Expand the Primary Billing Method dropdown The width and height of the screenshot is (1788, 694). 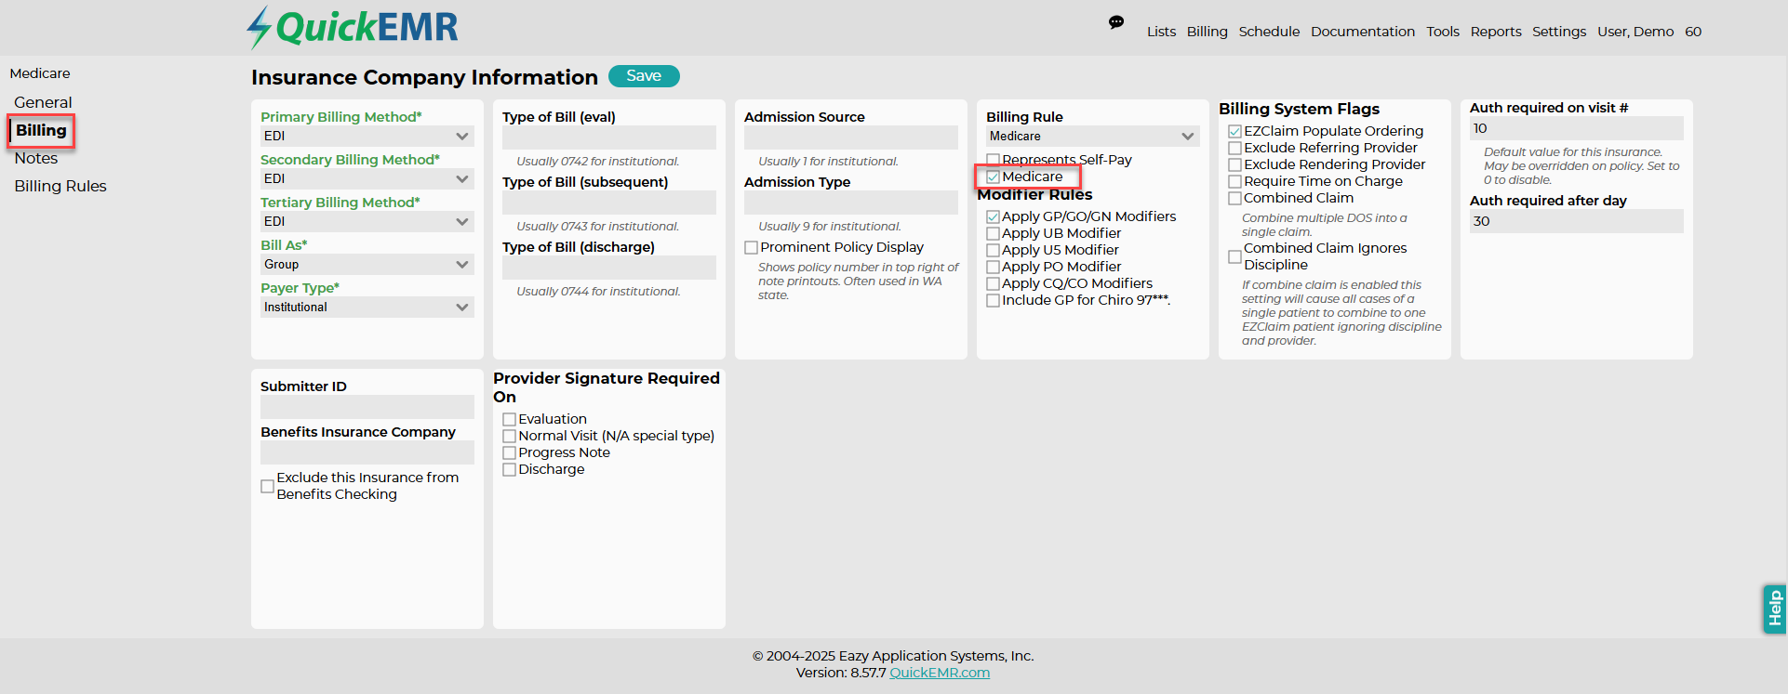pos(367,136)
